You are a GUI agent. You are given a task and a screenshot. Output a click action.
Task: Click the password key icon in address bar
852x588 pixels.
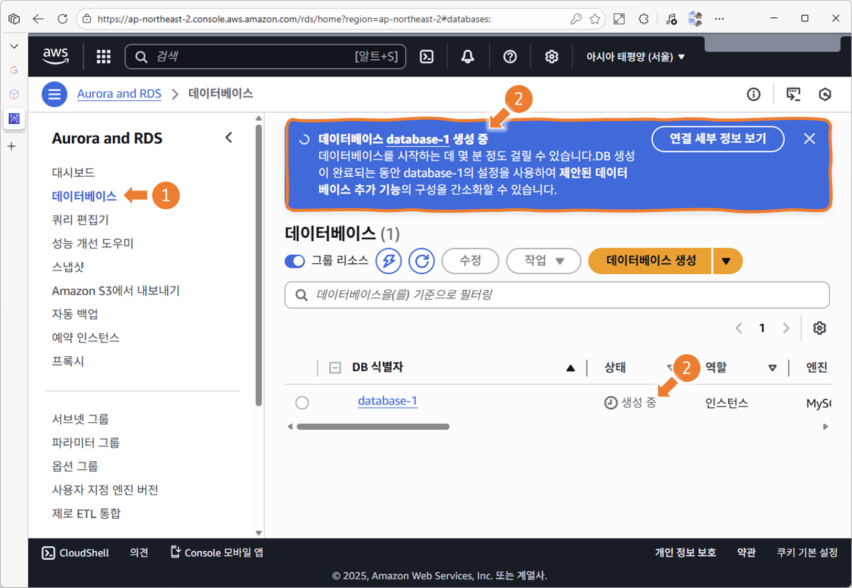tap(576, 19)
